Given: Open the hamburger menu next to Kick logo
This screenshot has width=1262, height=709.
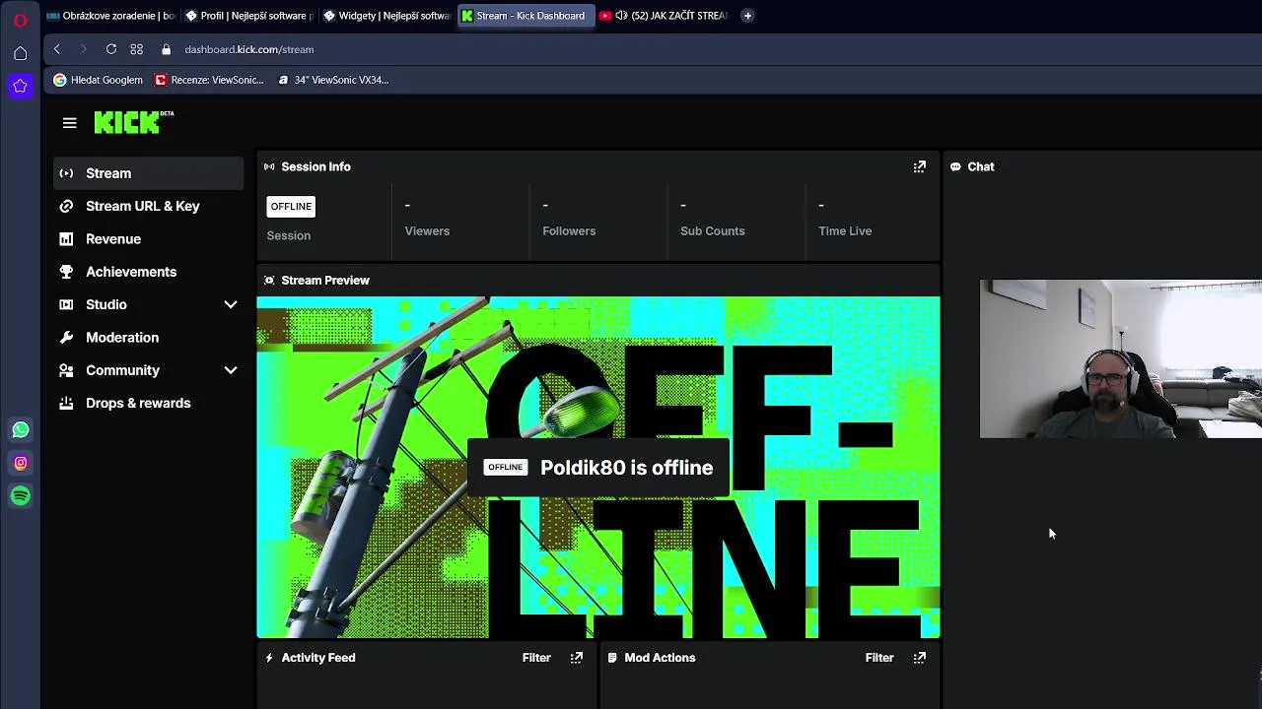Looking at the screenshot, I should (x=69, y=123).
